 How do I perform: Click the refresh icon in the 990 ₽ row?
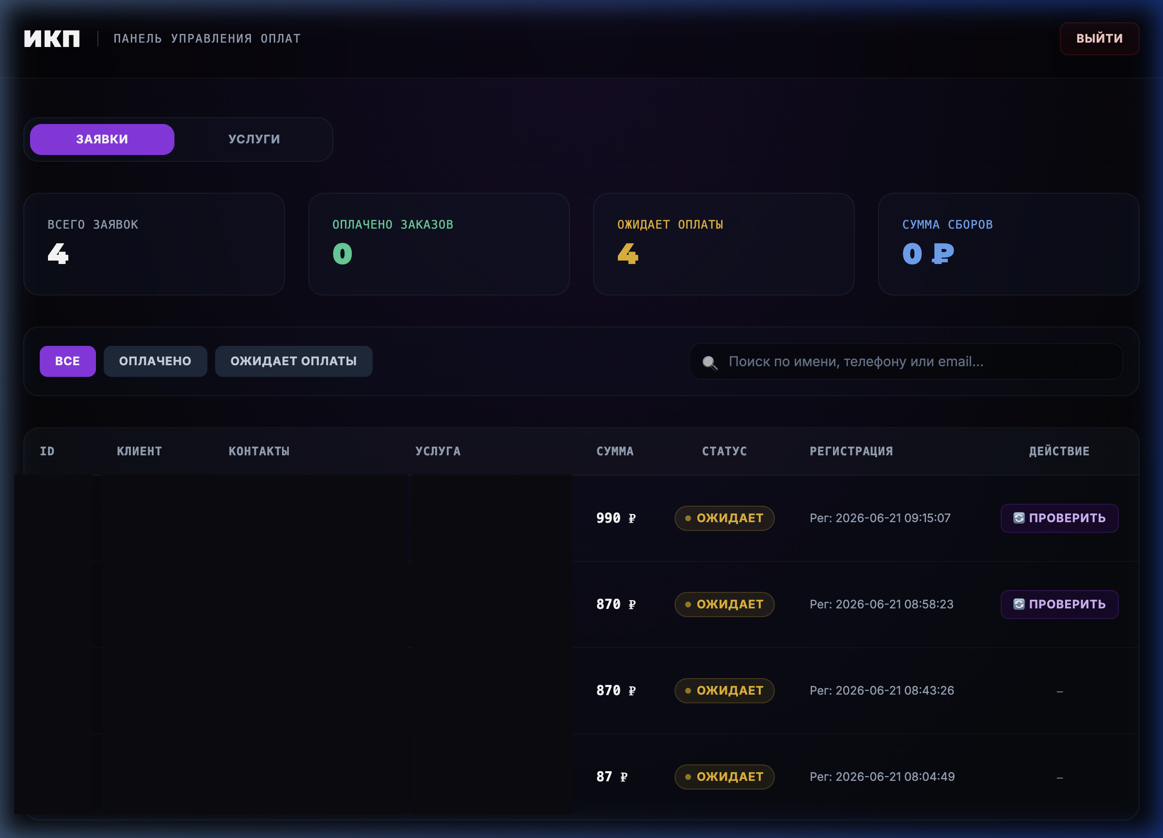1019,518
